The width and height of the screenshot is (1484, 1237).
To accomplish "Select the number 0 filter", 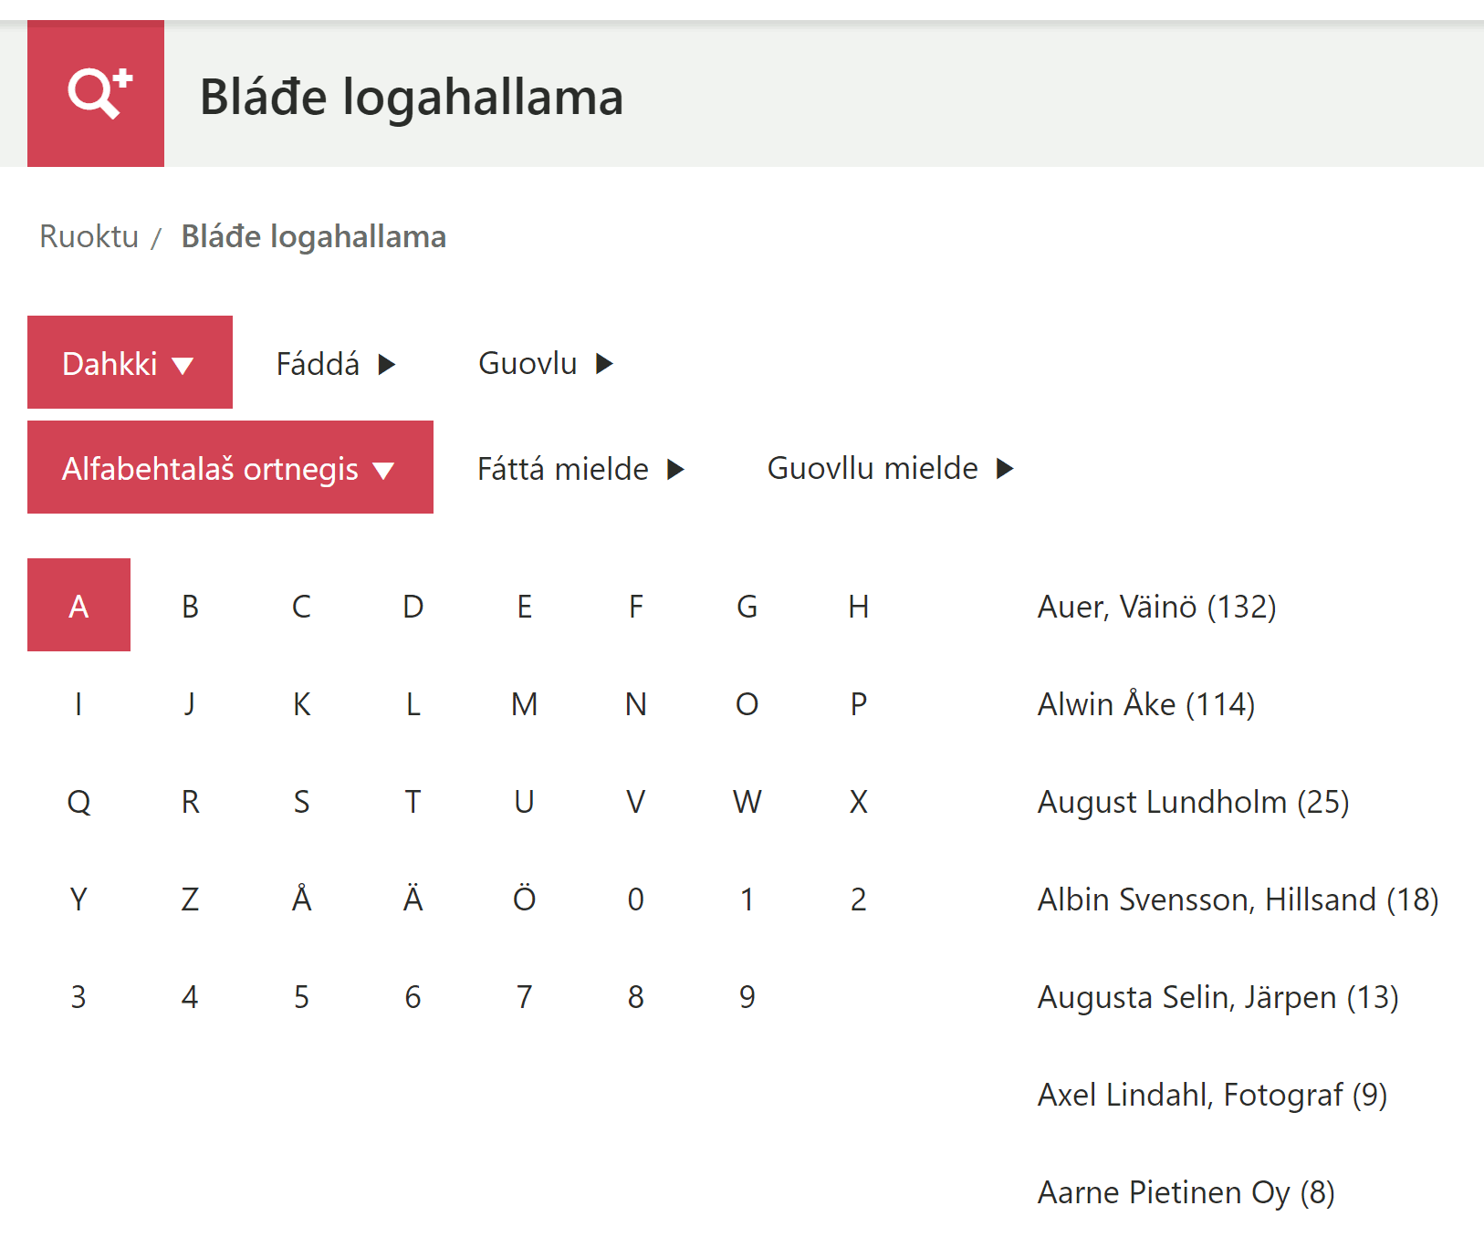I will pos(635,899).
